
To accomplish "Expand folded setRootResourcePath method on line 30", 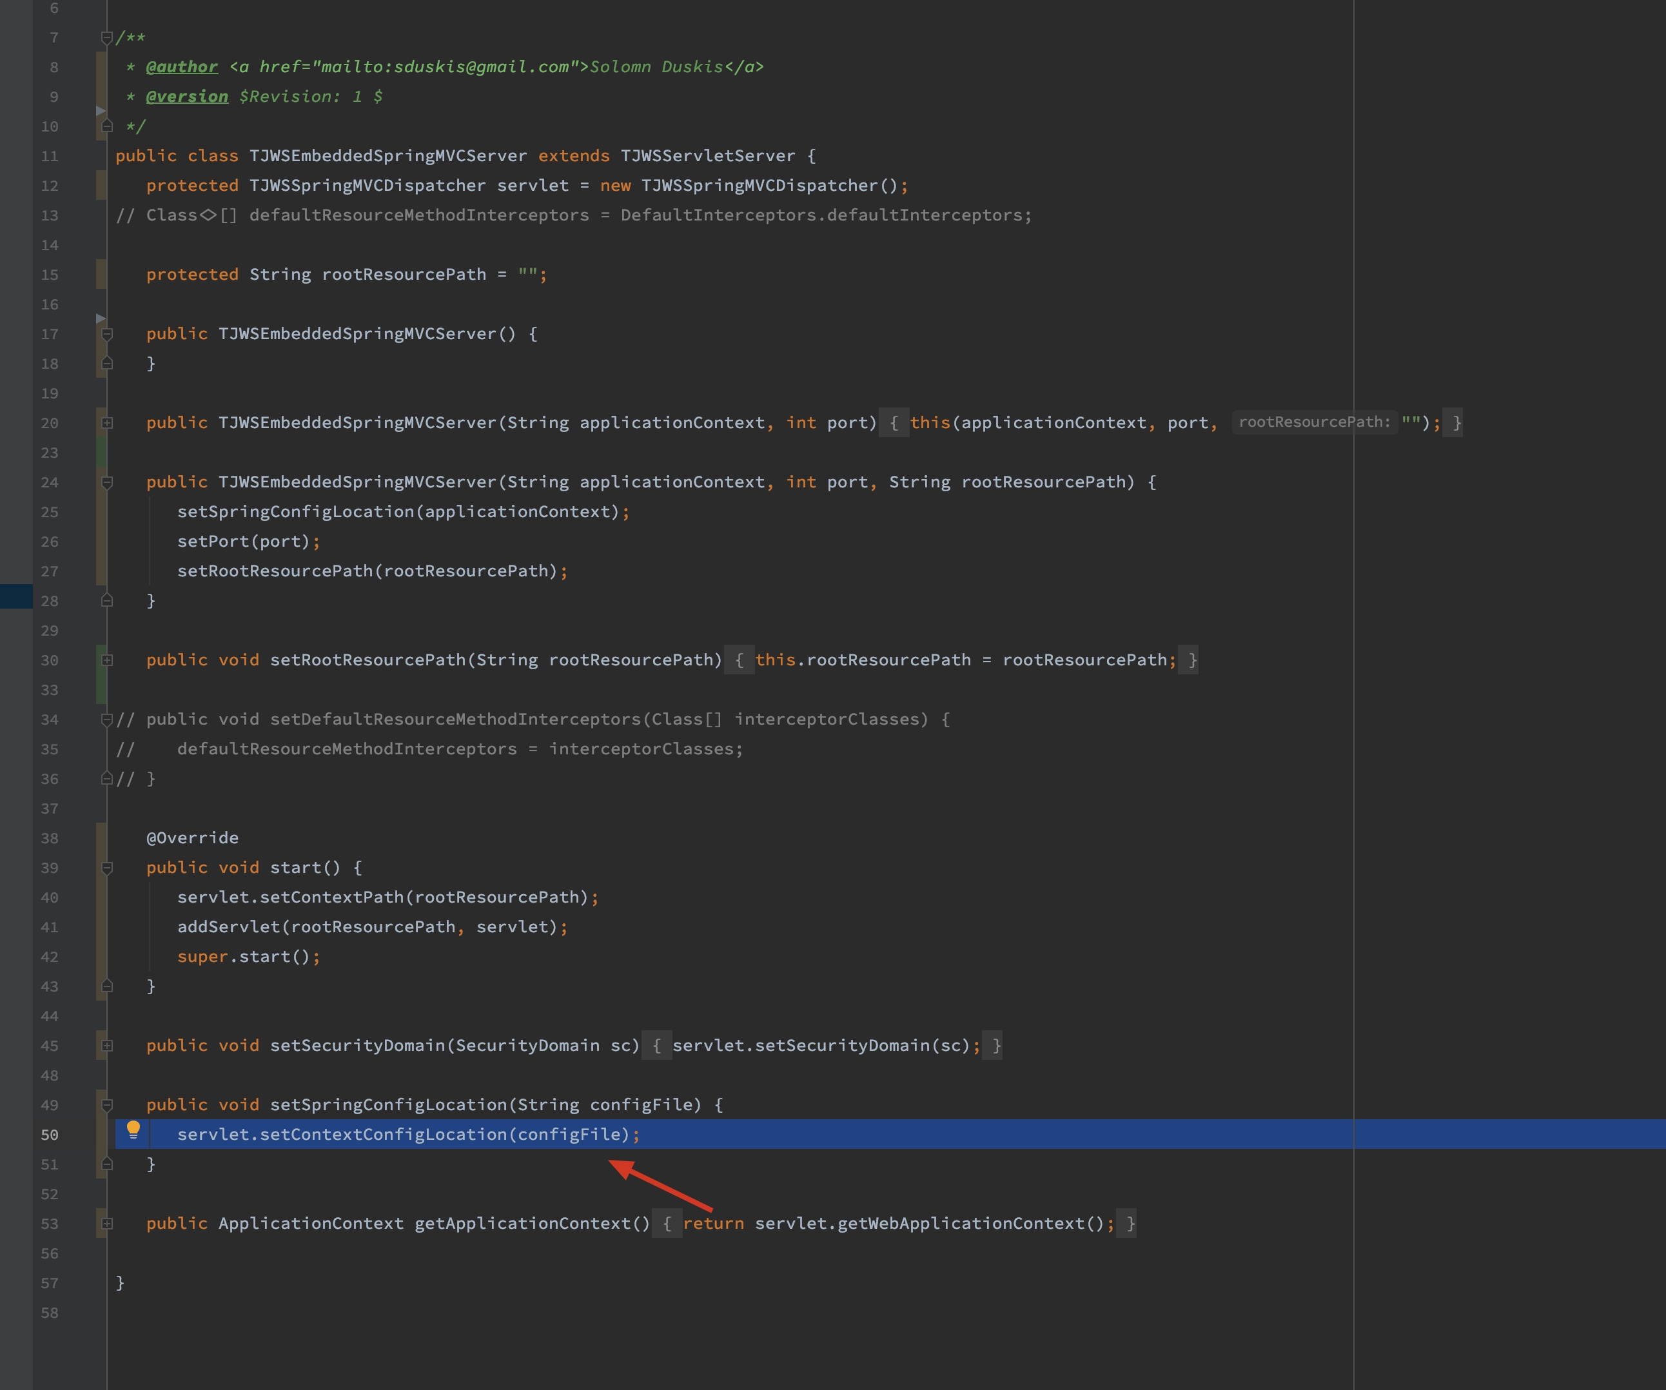I will 107,660.
